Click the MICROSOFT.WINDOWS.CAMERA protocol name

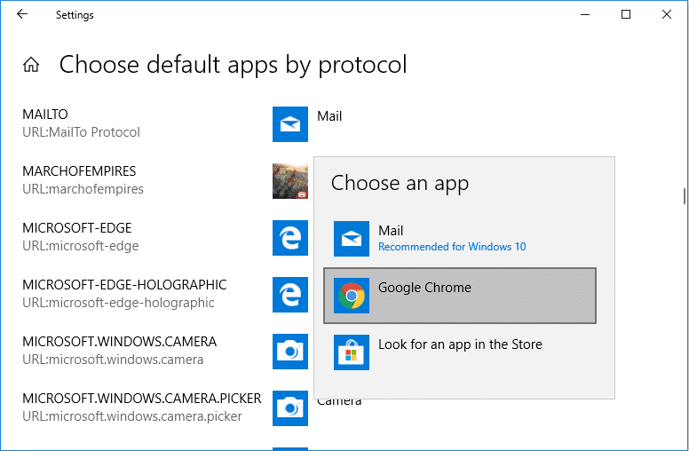tap(120, 342)
